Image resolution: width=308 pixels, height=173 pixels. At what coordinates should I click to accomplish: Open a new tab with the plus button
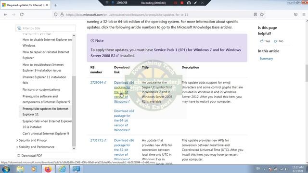click(x=56, y=5)
